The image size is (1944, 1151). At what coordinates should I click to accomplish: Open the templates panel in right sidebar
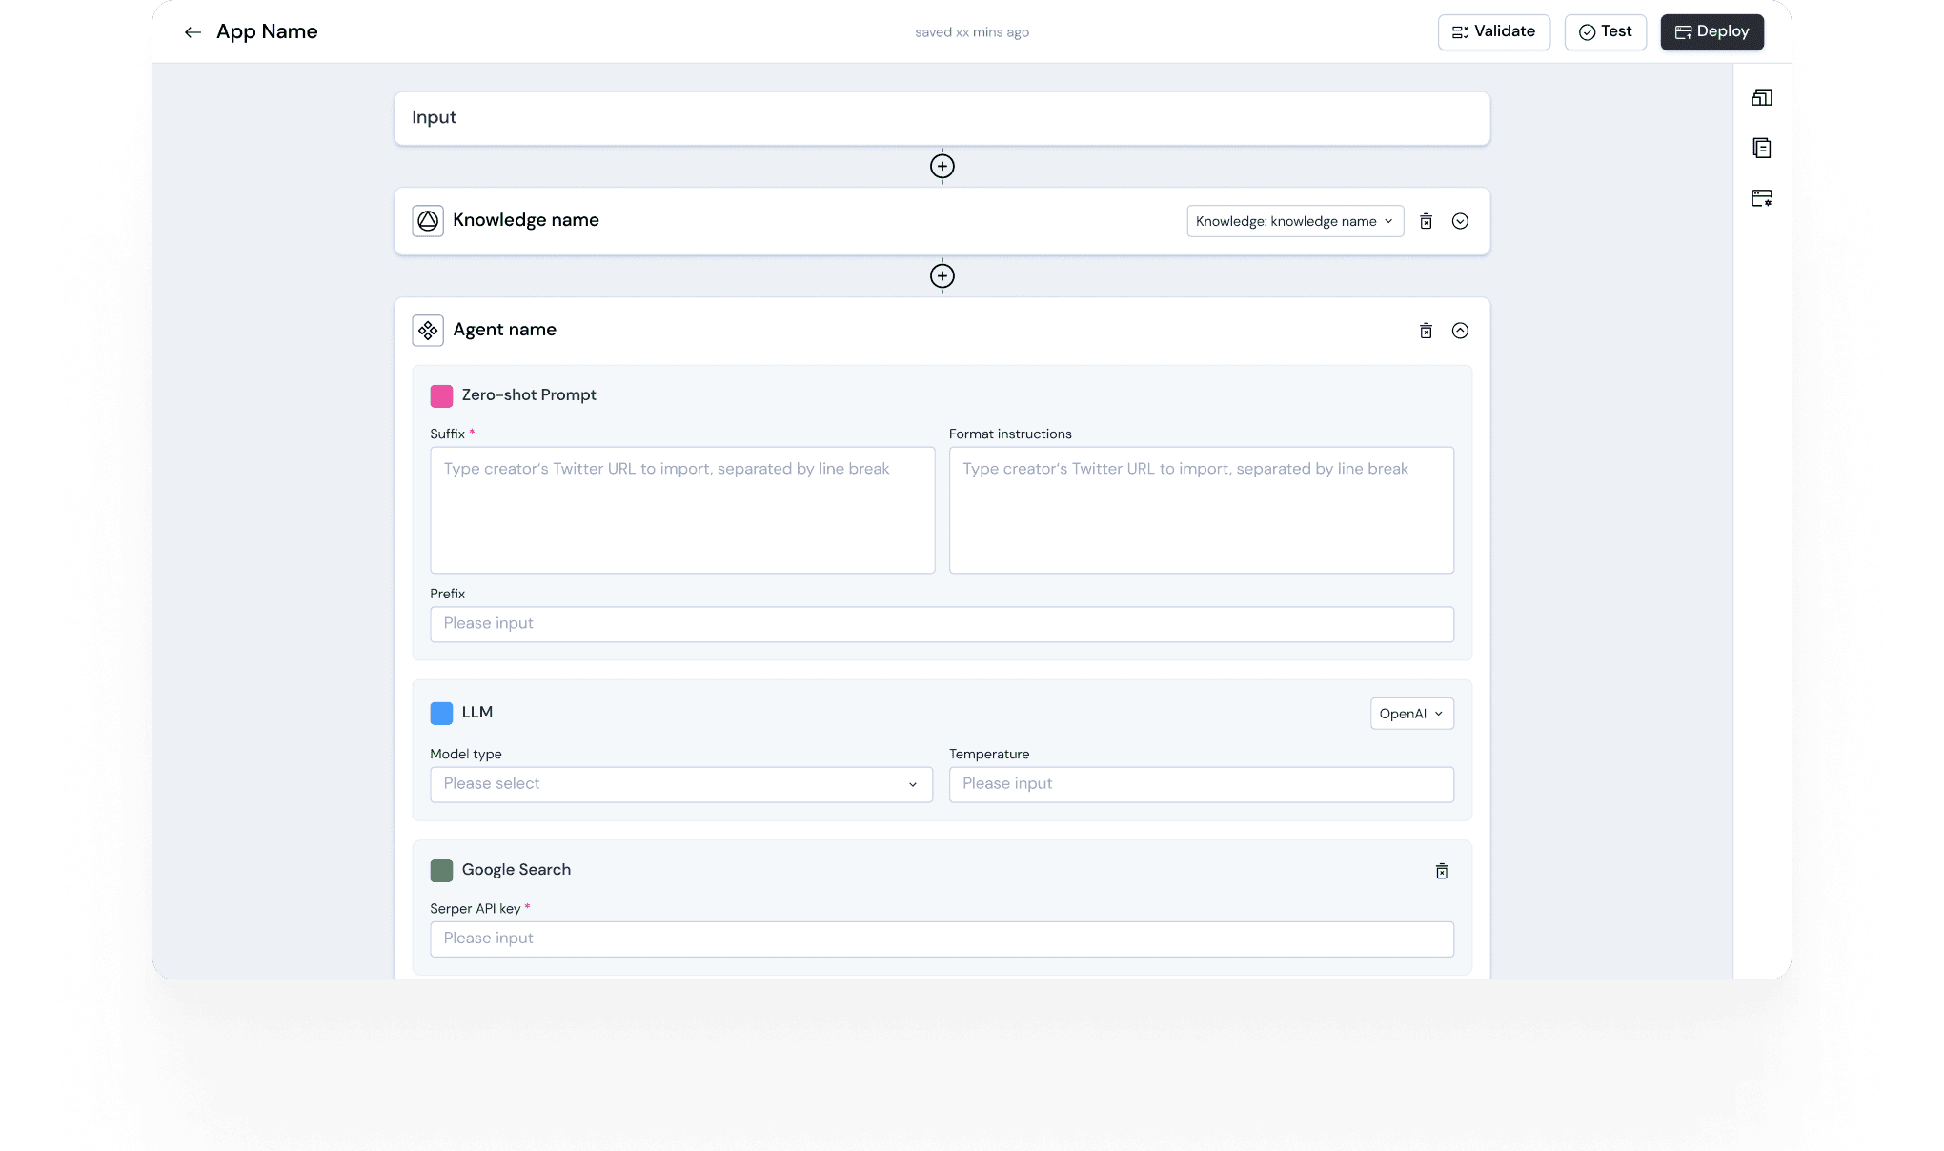1762,97
